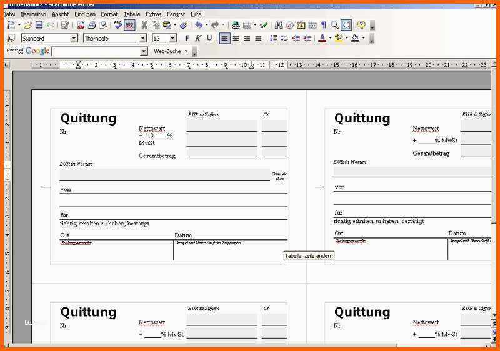
Task: Align text left
Action: [225, 39]
